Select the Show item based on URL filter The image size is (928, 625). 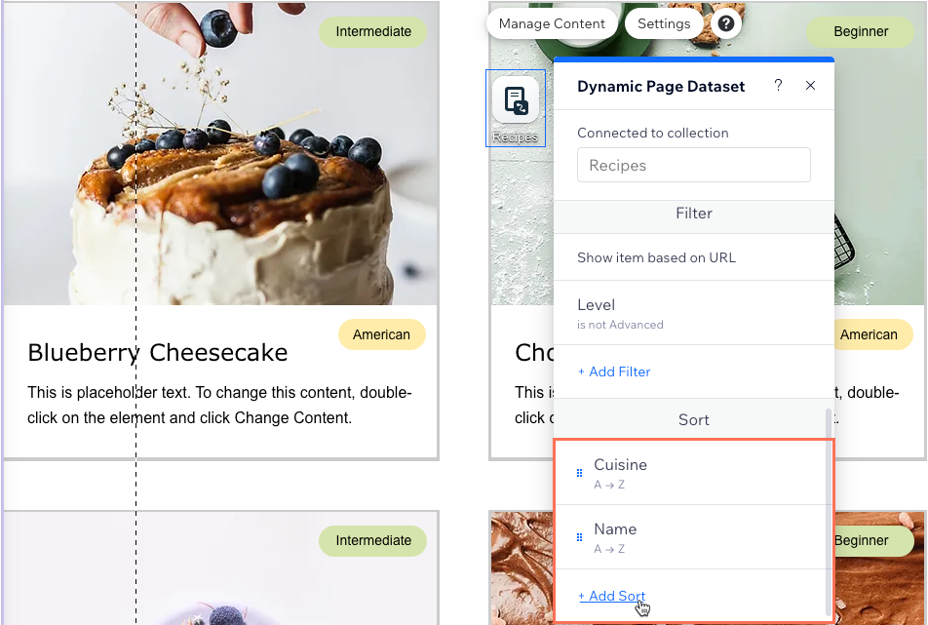click(x=694, y=257)
